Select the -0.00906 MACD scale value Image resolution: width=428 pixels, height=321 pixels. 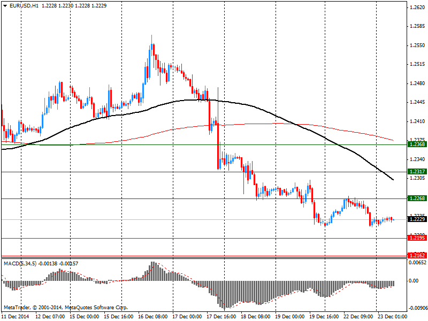(418, 308)
